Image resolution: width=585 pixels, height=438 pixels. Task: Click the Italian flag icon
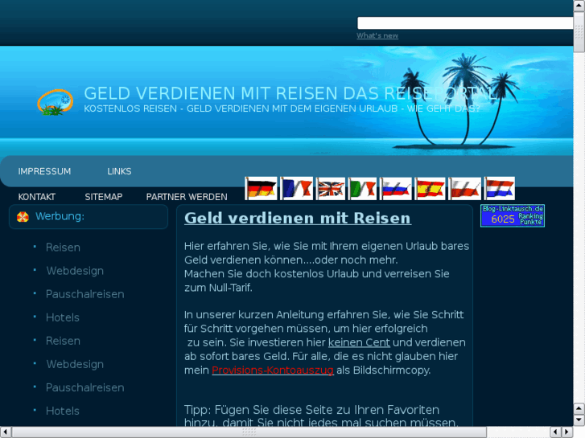click(x=362, y=188)
